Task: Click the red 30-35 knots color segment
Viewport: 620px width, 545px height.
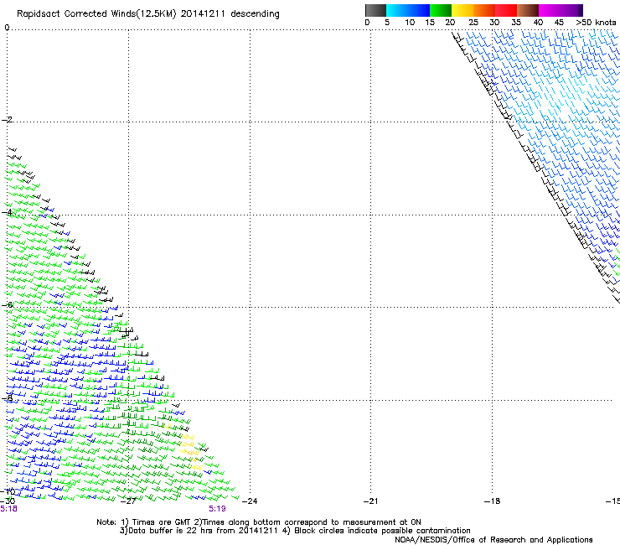Action: click(x=506, y=10)
